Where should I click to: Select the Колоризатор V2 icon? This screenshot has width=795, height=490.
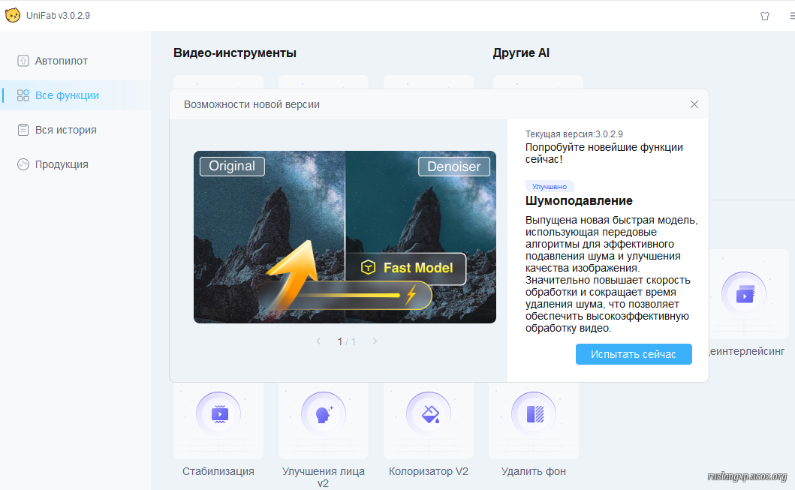click(x=429, y=414)
